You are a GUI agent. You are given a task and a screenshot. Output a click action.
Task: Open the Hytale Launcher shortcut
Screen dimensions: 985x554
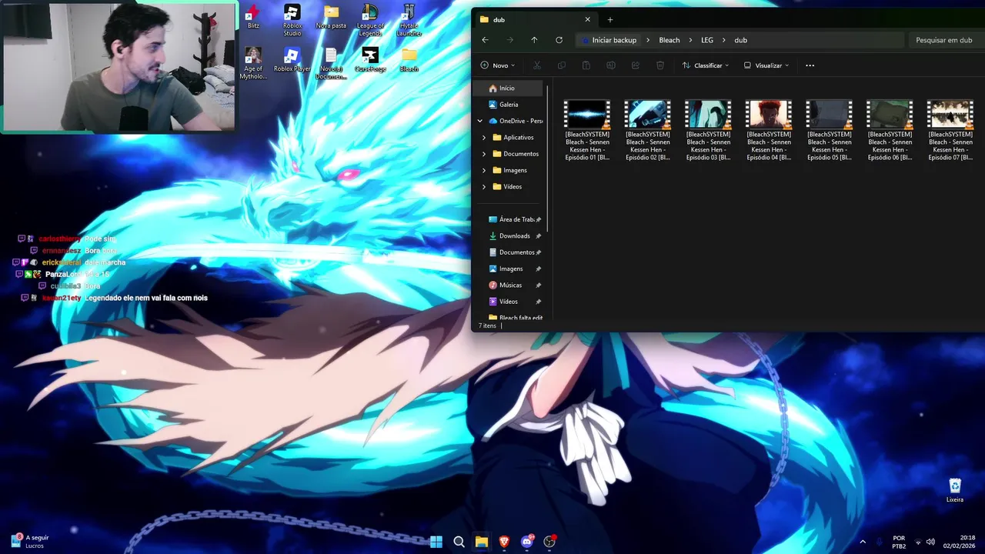[x=409, y=20]
